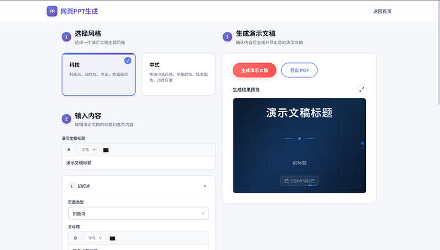The width and height of the screenshot is (440, 250).
Task: Select the 中式 style card
Action: point(179,75)
